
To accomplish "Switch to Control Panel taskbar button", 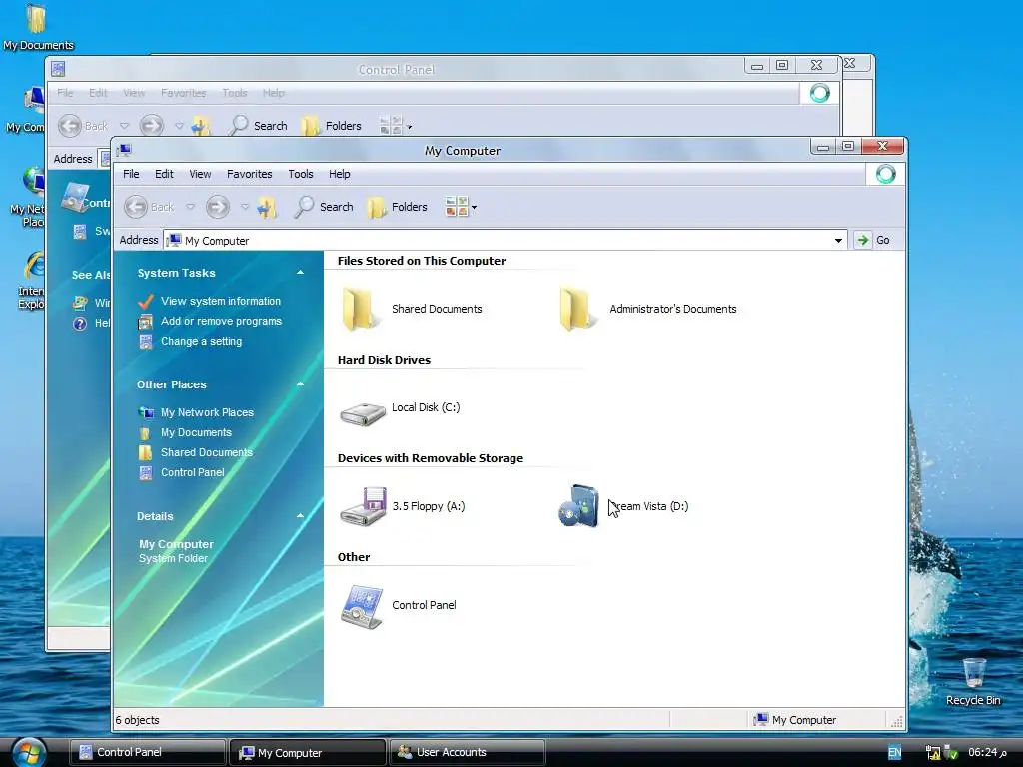I will (x=148, y=753).
